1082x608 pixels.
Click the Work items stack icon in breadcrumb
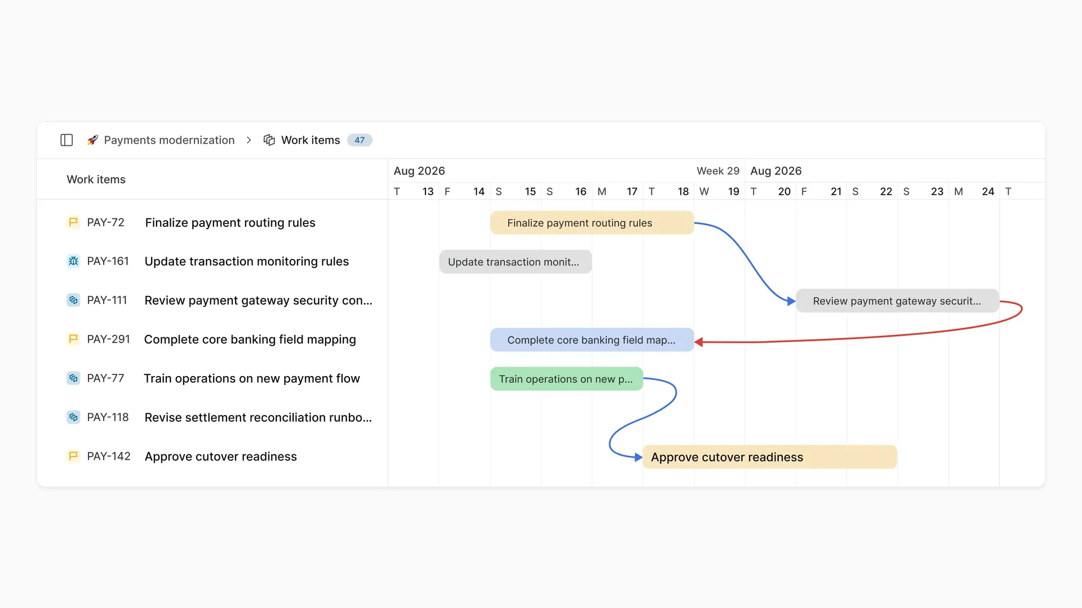pos(269,140)
